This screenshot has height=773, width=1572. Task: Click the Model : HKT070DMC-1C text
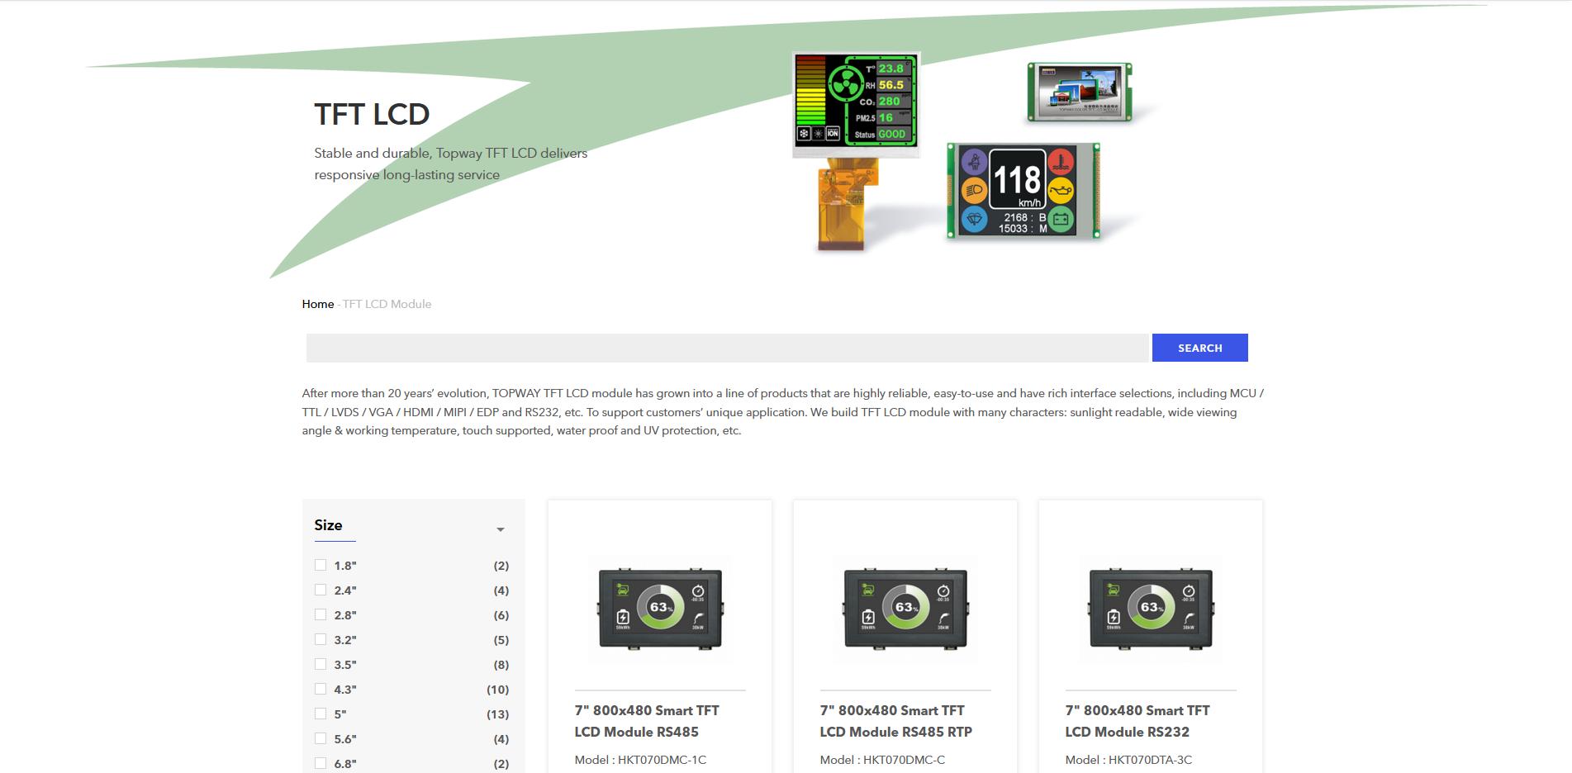pos(641,760)
